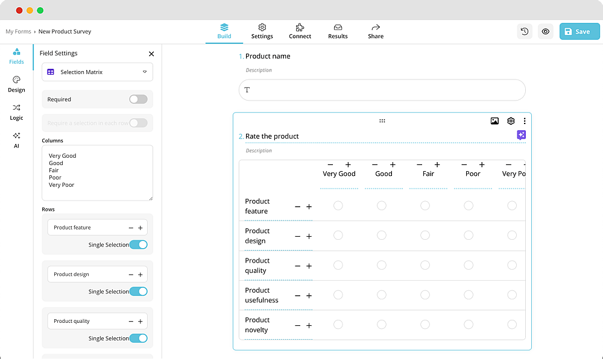Edit the Very Good column header
Screen dimensions: 603x359
point(339,174)
